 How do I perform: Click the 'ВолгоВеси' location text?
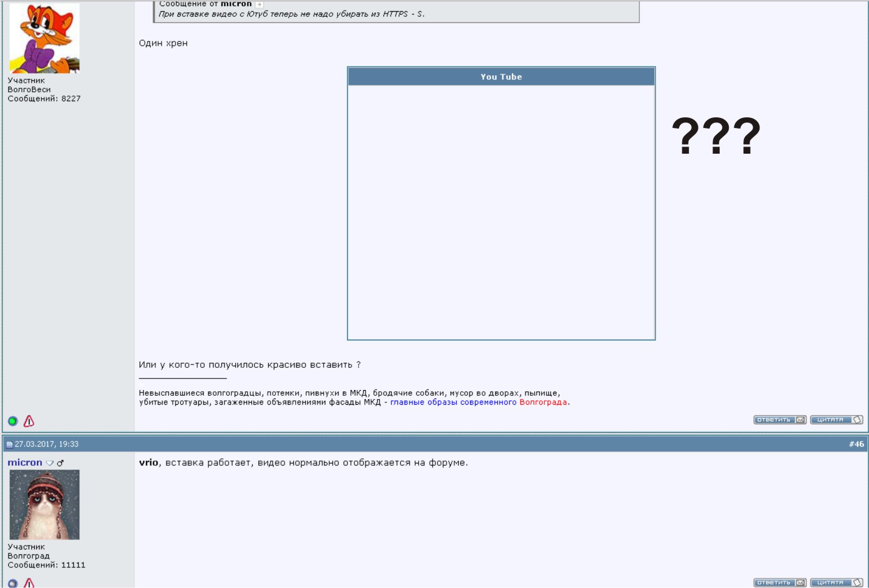point(29,89)
